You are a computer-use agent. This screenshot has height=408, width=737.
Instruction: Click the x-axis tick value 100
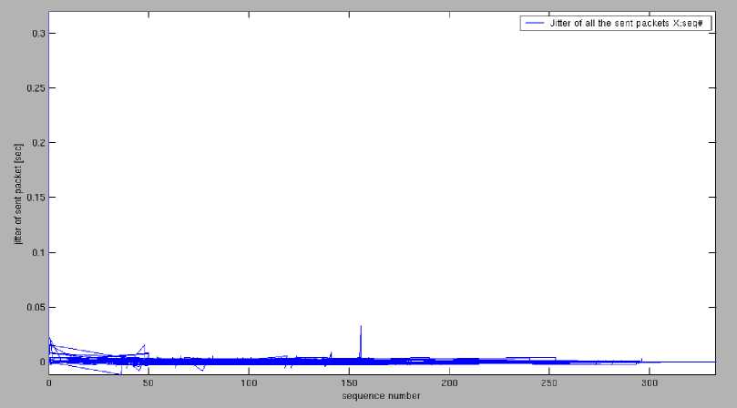pos(249,383)
